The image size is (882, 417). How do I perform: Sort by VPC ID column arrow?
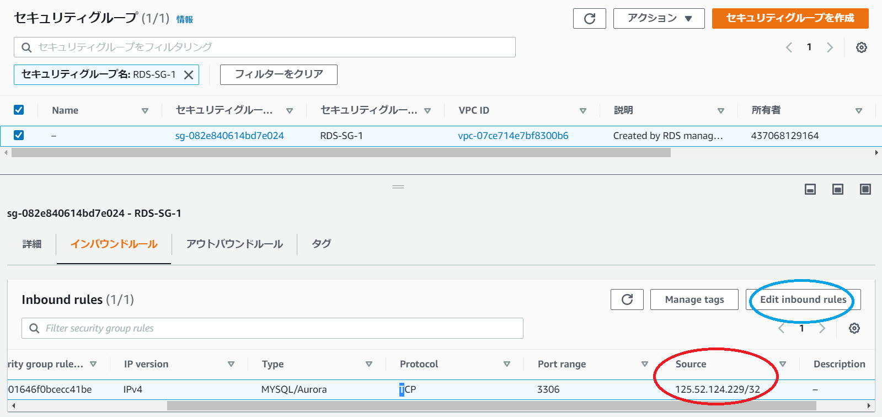tap(583, 111)
